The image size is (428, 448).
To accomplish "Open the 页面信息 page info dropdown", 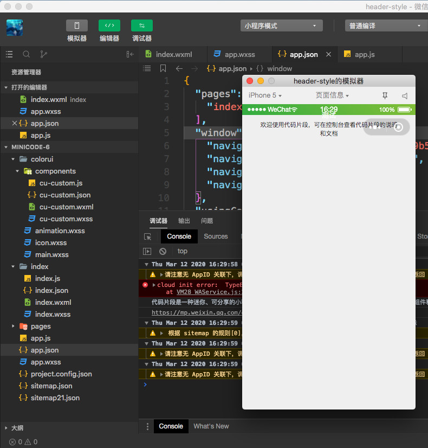I will coord(332,95).
